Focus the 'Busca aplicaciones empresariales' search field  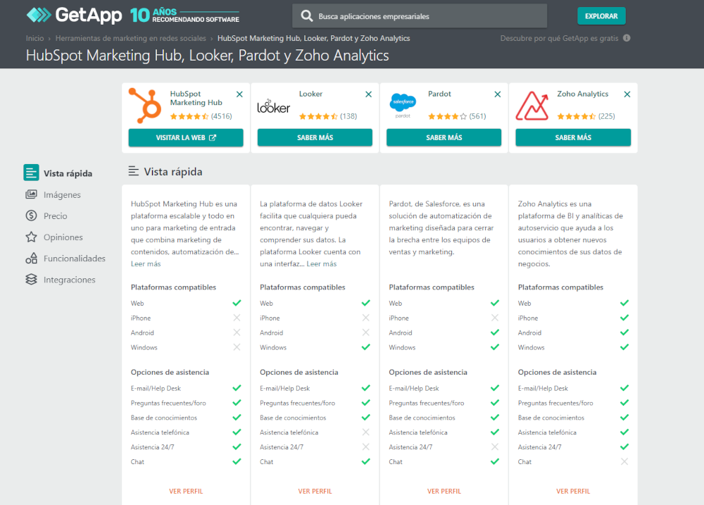pyautogui.click(x=420, y=16)
